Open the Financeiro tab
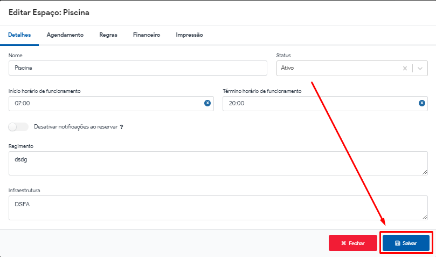Image resolution: width=436 pixels, height=257 pixels. (x=147, y=35)
